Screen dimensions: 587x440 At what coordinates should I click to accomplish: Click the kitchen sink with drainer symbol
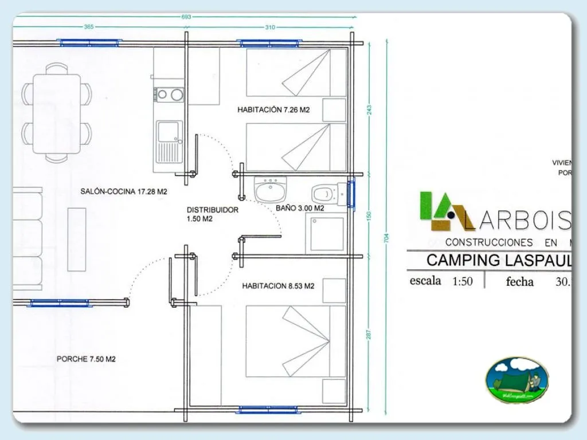(x=169, y=142)
